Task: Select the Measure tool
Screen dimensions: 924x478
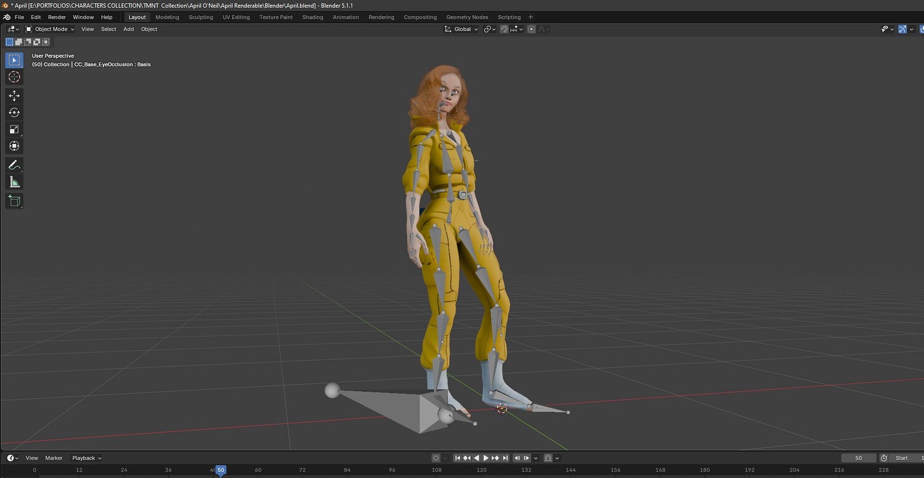Action: click(15, 181)
